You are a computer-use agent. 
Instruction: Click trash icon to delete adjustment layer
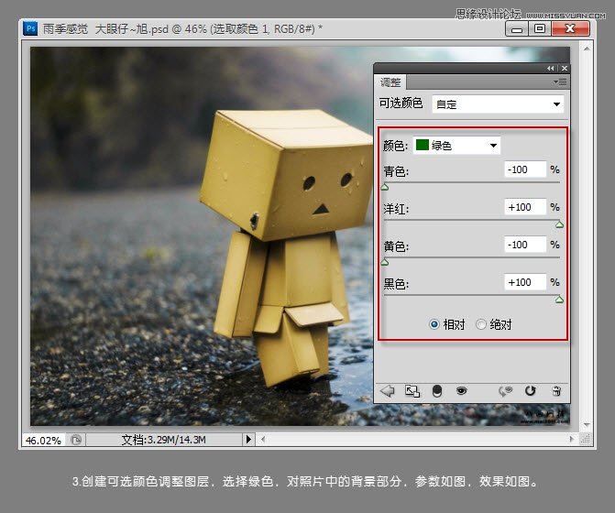tap(556, 391)
